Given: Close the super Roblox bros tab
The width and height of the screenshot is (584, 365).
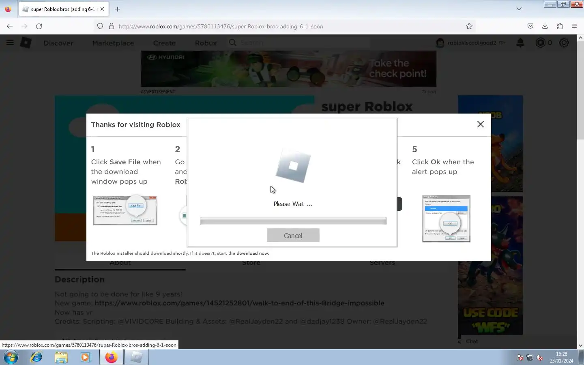Looking at the screenshot, I should (x=102, y=9).
